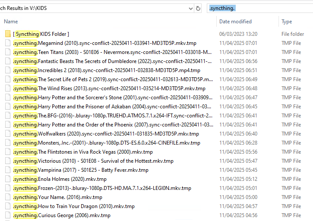The height and width of the screenshot is (221, 313).
Task: Click the Frozen-(2013) LEGi0N.mkv.tmp filename
Action: (102, 188)
